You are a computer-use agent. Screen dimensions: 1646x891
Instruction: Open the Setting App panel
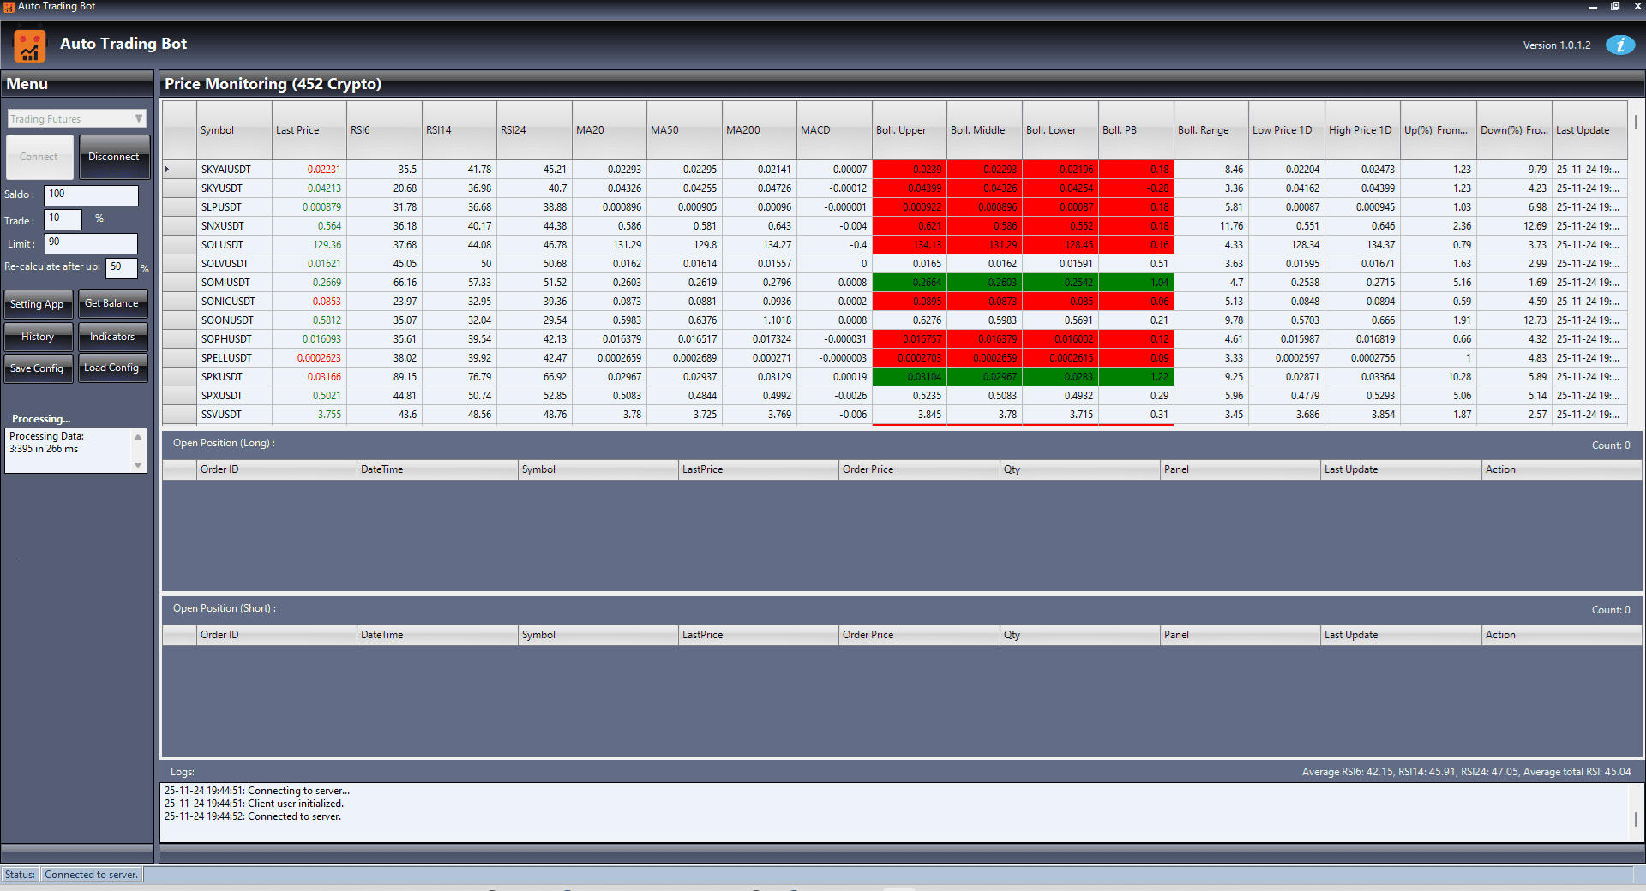37,304
